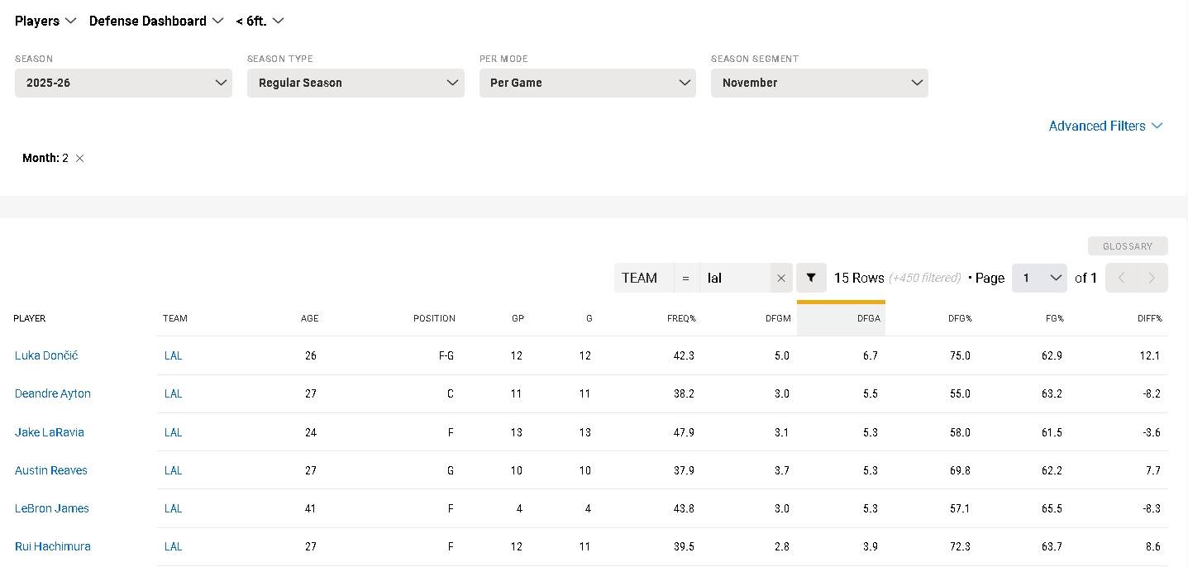This screenshot has height=567, width=1188.
Task: Sort table by DIFF% column header
Action: 1148,318
